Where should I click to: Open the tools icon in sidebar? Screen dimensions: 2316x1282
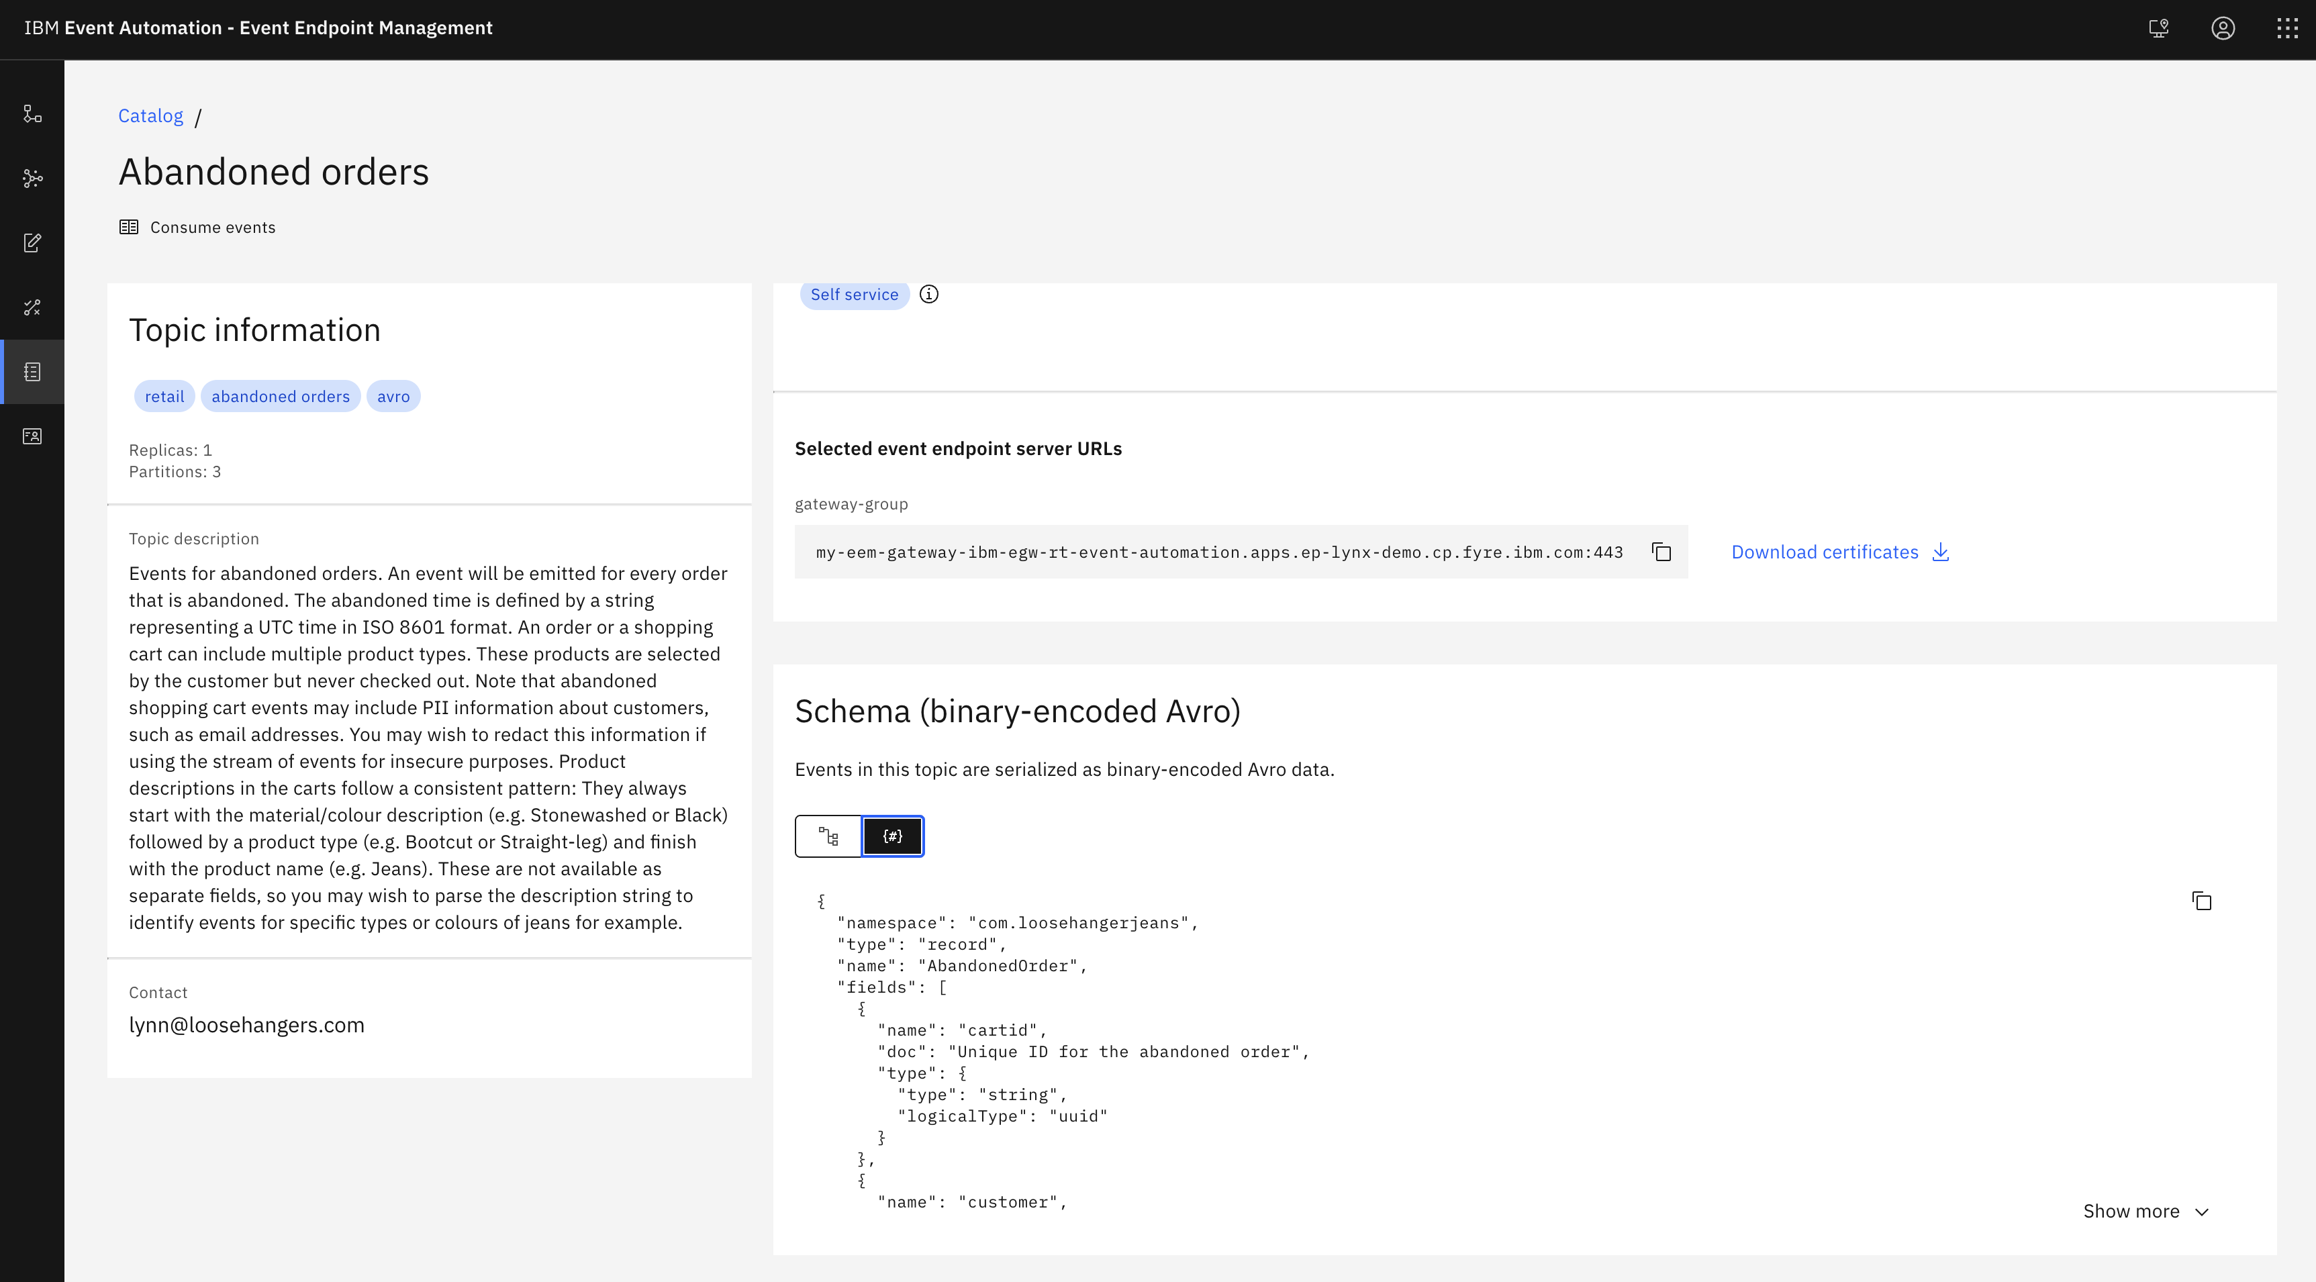tap(32, 307)
